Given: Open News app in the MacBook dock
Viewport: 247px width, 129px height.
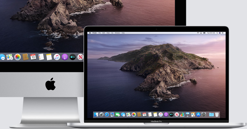Looking at the screenshot, I should pyautogui.click(x=177, y=115).
